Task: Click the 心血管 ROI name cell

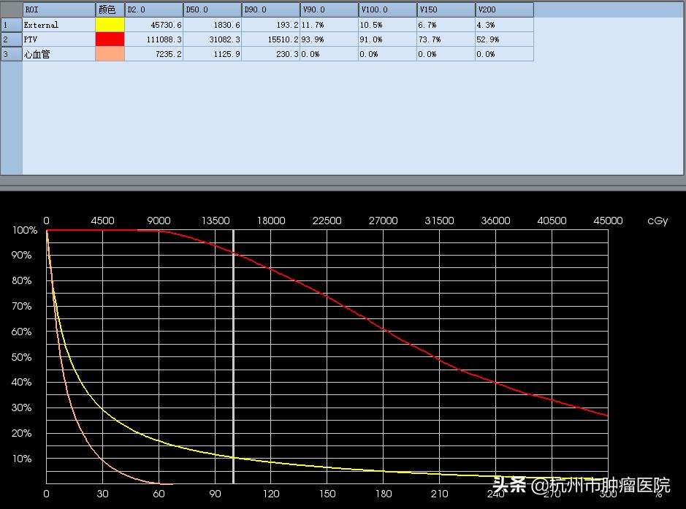Action: (58, 54)
